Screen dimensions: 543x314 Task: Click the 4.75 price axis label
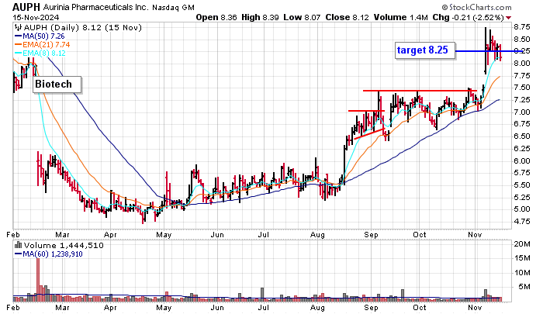pyautogui.click(x=522, y=222)
